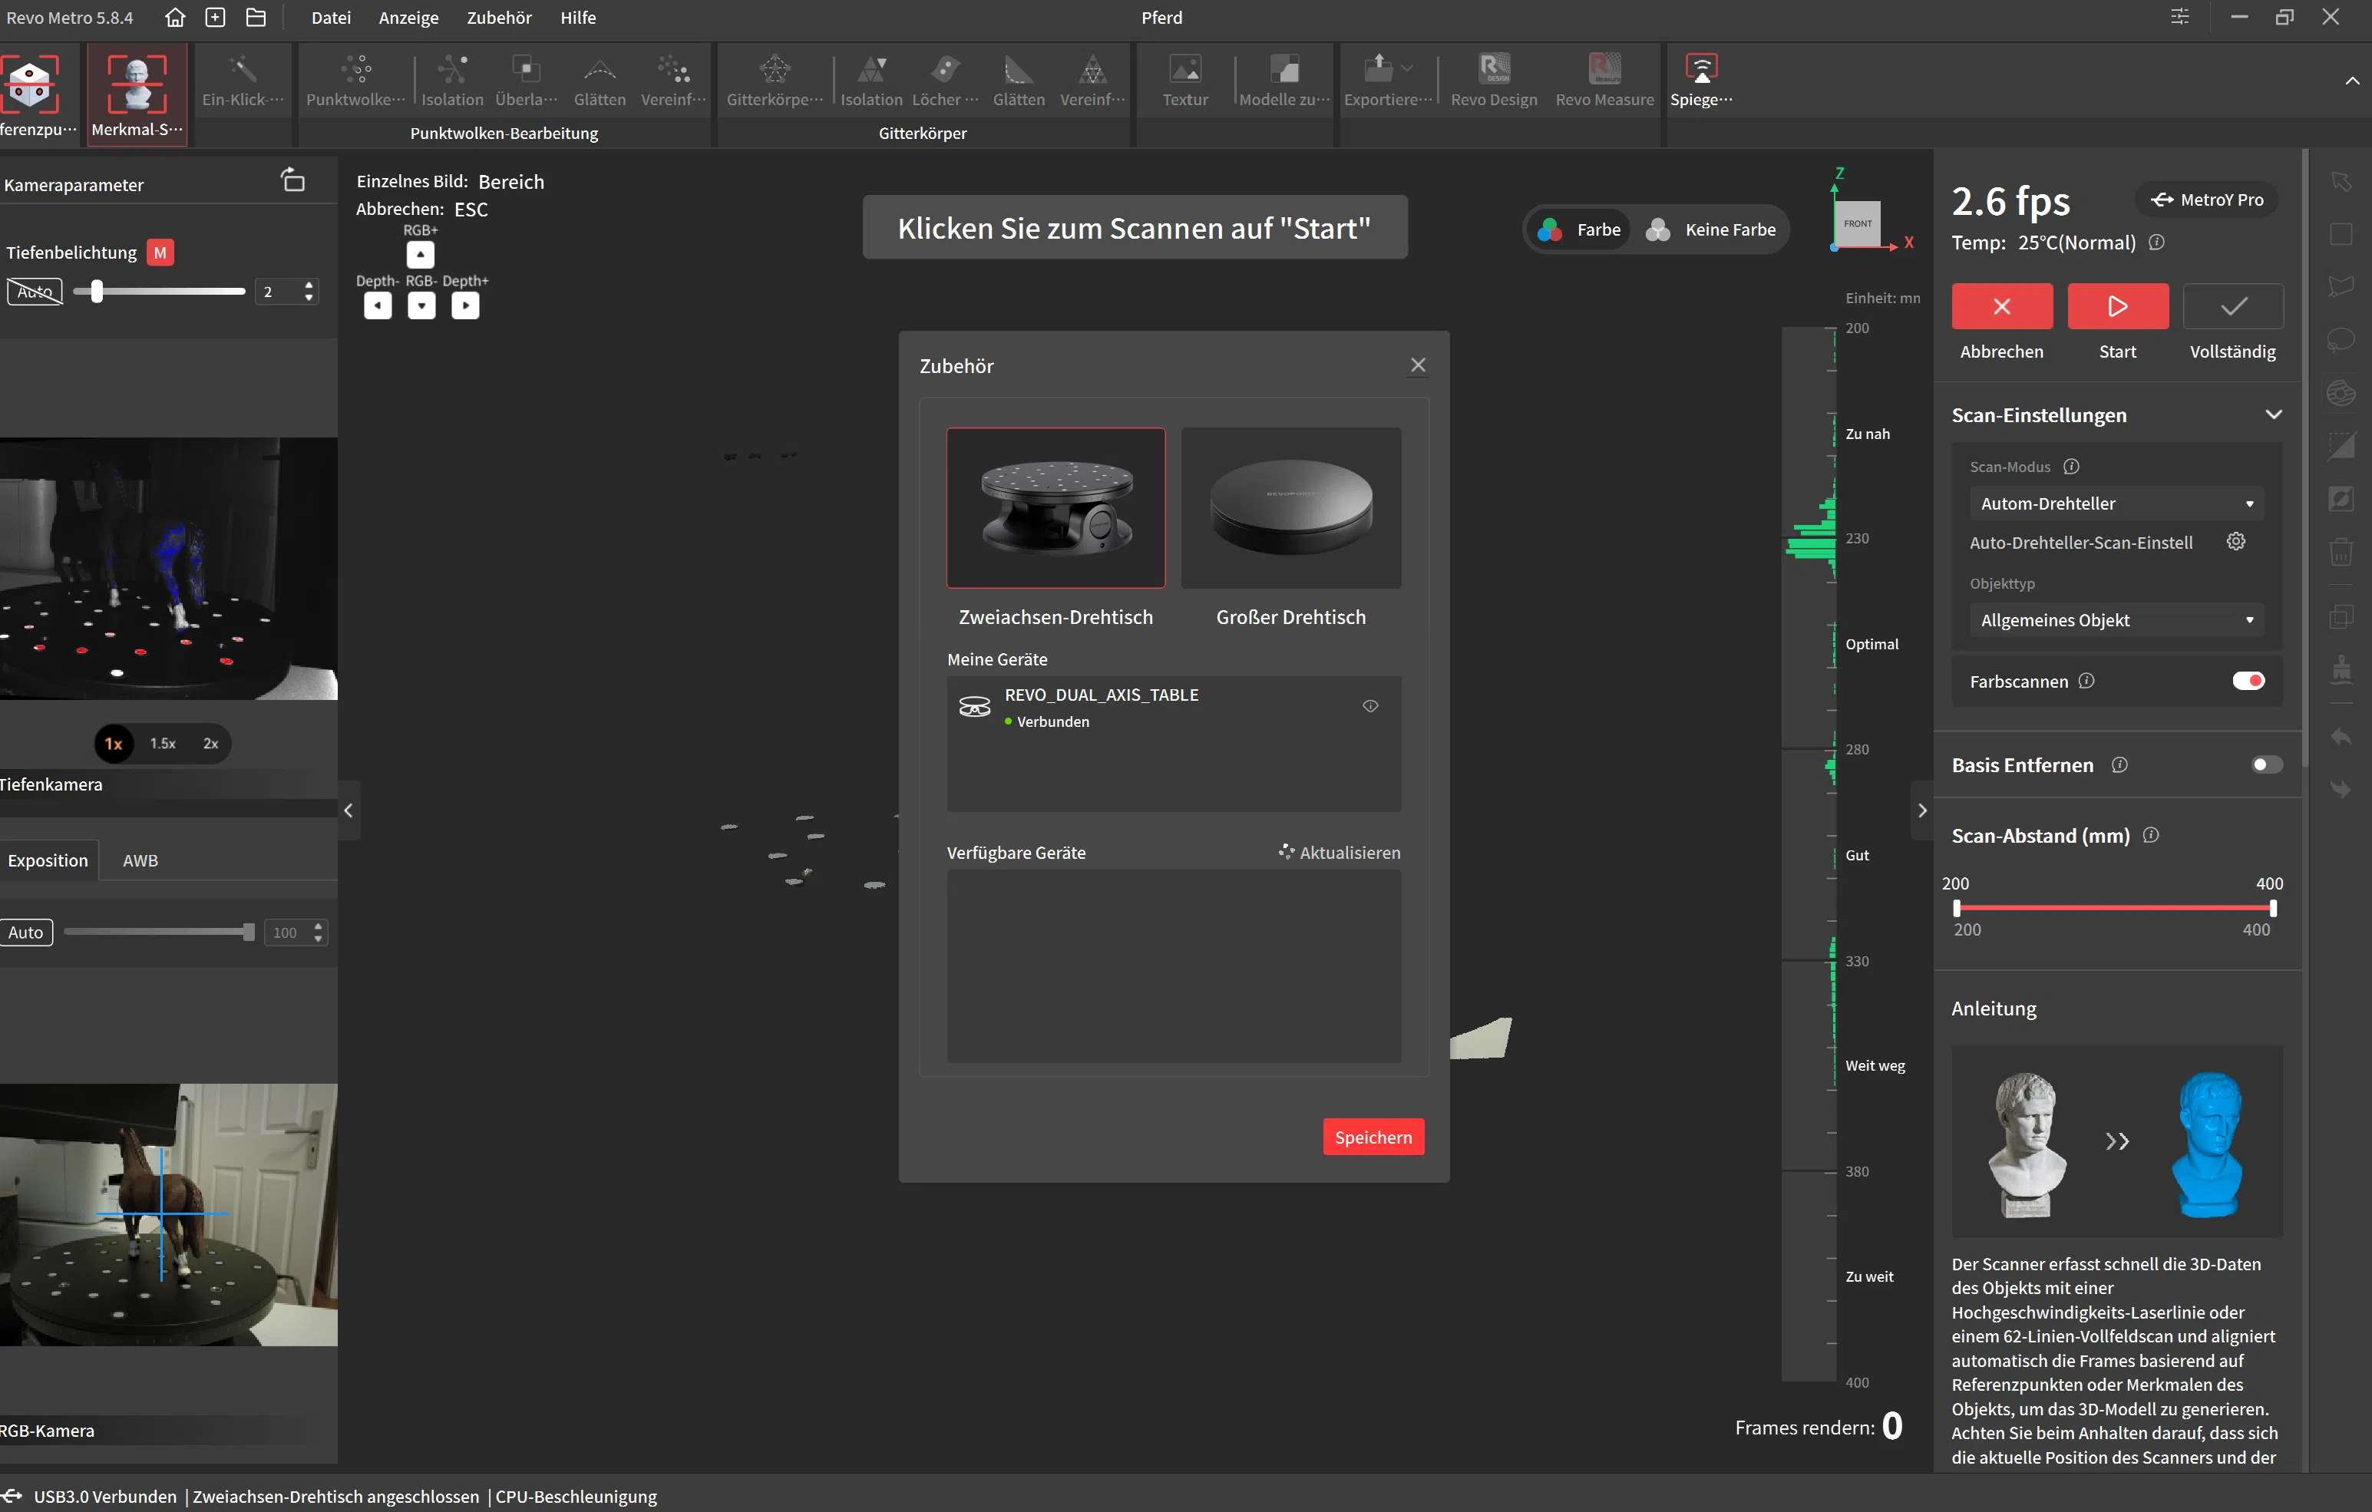
Task: Open the Zubehör menu
Action: pos(498,18)
